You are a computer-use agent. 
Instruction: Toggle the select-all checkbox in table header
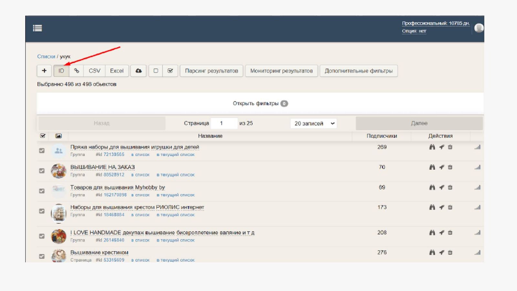click(43, 136)
